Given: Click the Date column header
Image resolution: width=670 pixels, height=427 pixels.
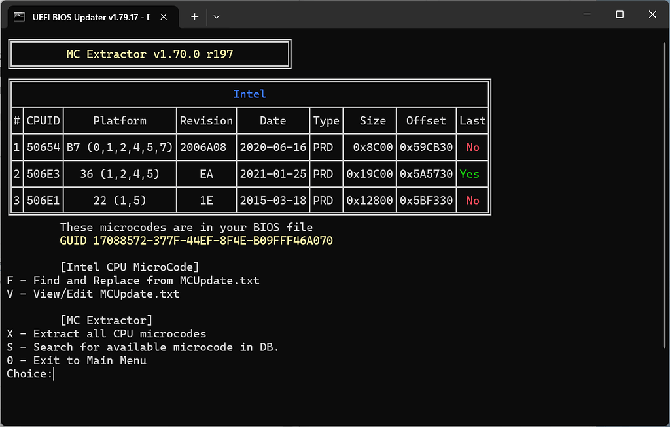Looking at the screenshot, I should click(x=273, y=121).
